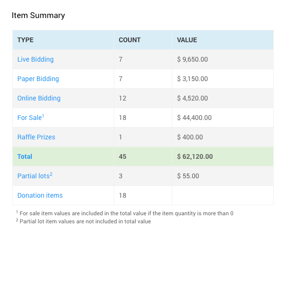Open the For Sale items link
The width and height of the screenshot is (286, 293).
(x=29, y=118)
